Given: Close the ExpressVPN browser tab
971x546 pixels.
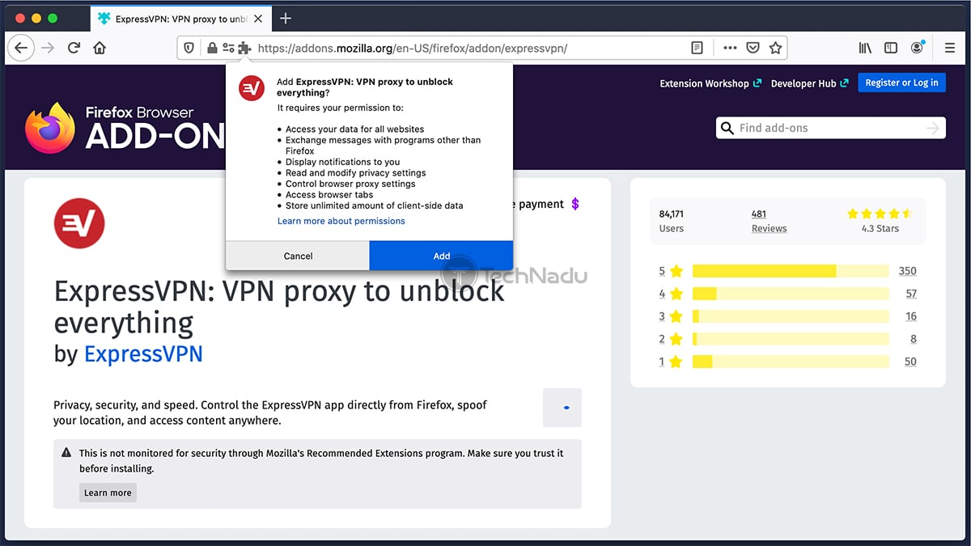Looking at the screenshot, I should [x=260, y=18].
